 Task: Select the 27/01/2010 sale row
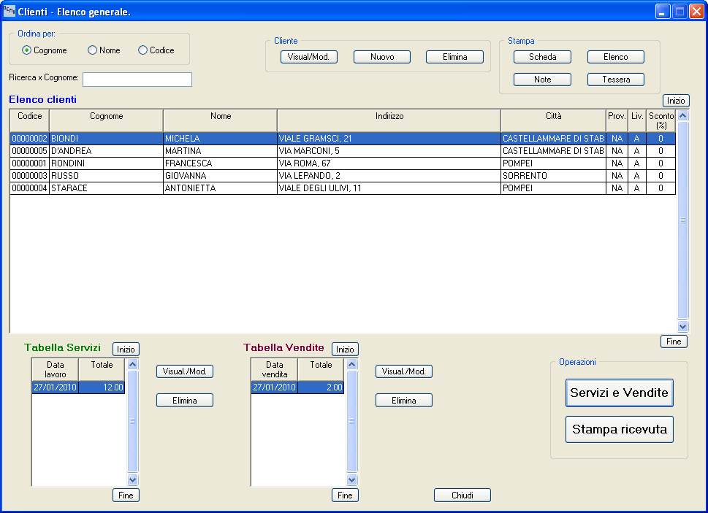(x=297, y=387)
